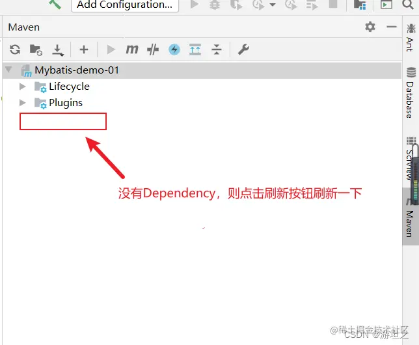This screenshot has height=345, width=419.
Task: Click Run Maven Build play icon
Action: point(111,49)
